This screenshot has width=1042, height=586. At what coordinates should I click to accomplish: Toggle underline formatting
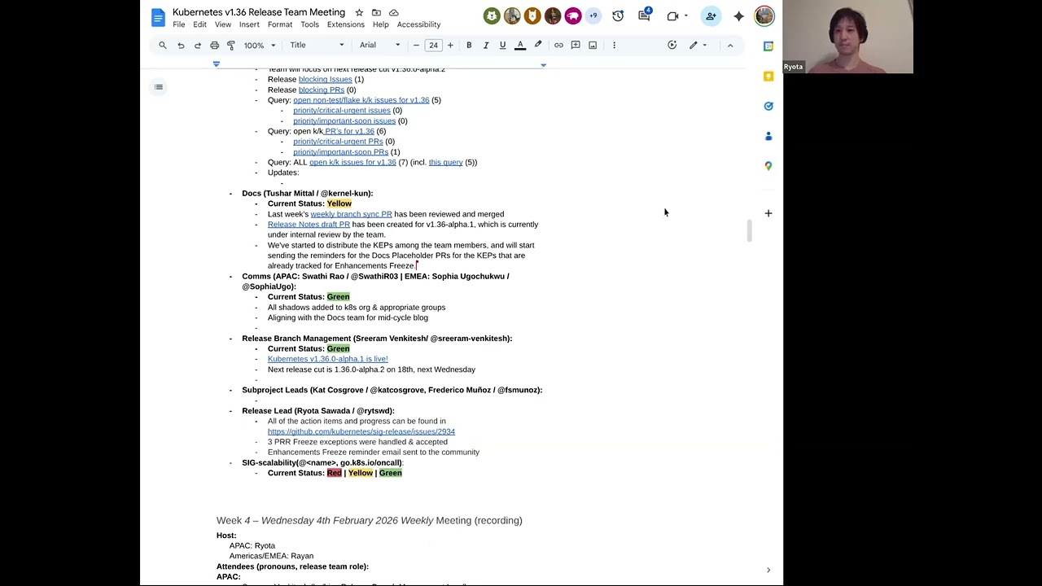[502, 46]
